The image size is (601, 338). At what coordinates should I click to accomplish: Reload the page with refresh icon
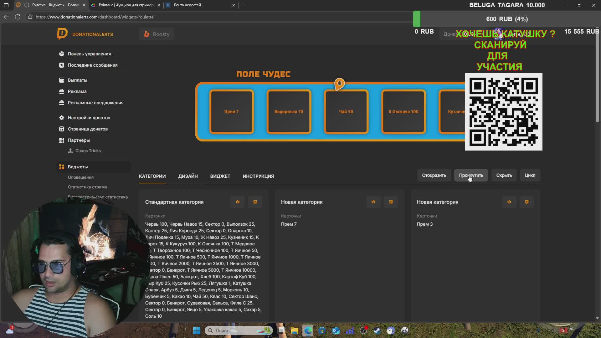18,17
